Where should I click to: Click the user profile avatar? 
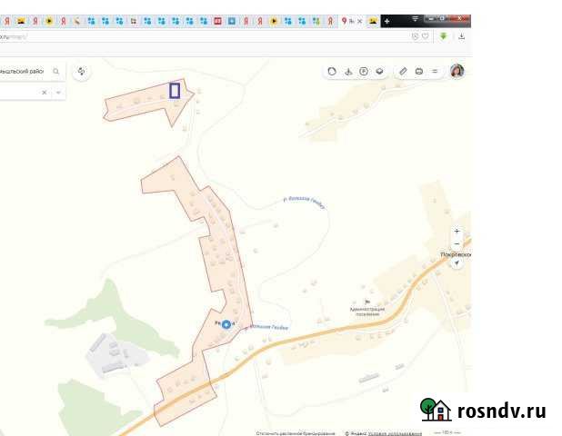pos(457,71)
